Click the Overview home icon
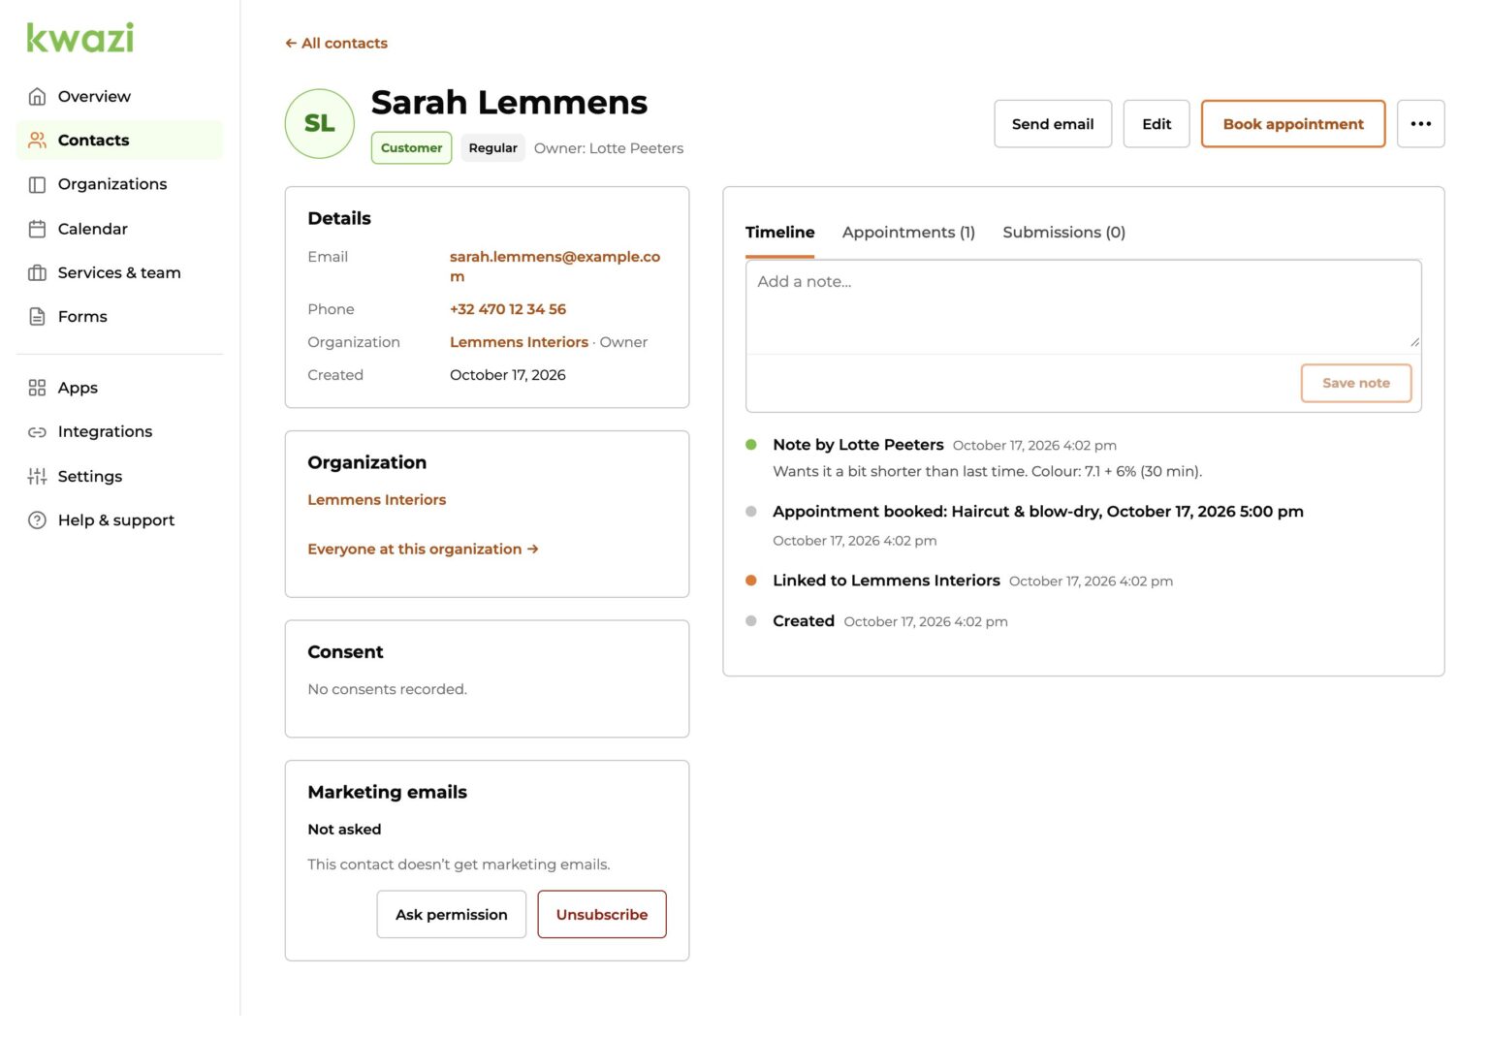Image resolution: width=1489 pixels, height=1038 pixels. click(37, 96)
